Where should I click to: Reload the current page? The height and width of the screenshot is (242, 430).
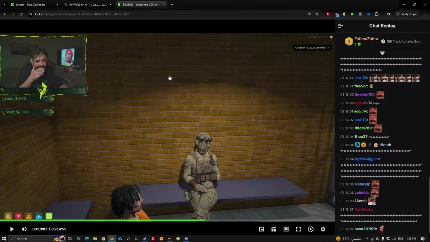click(x=21, y=14)
